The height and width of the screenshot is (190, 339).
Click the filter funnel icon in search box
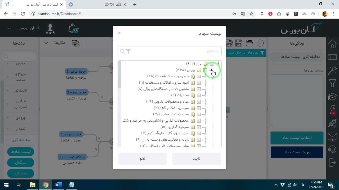(128, 51)
